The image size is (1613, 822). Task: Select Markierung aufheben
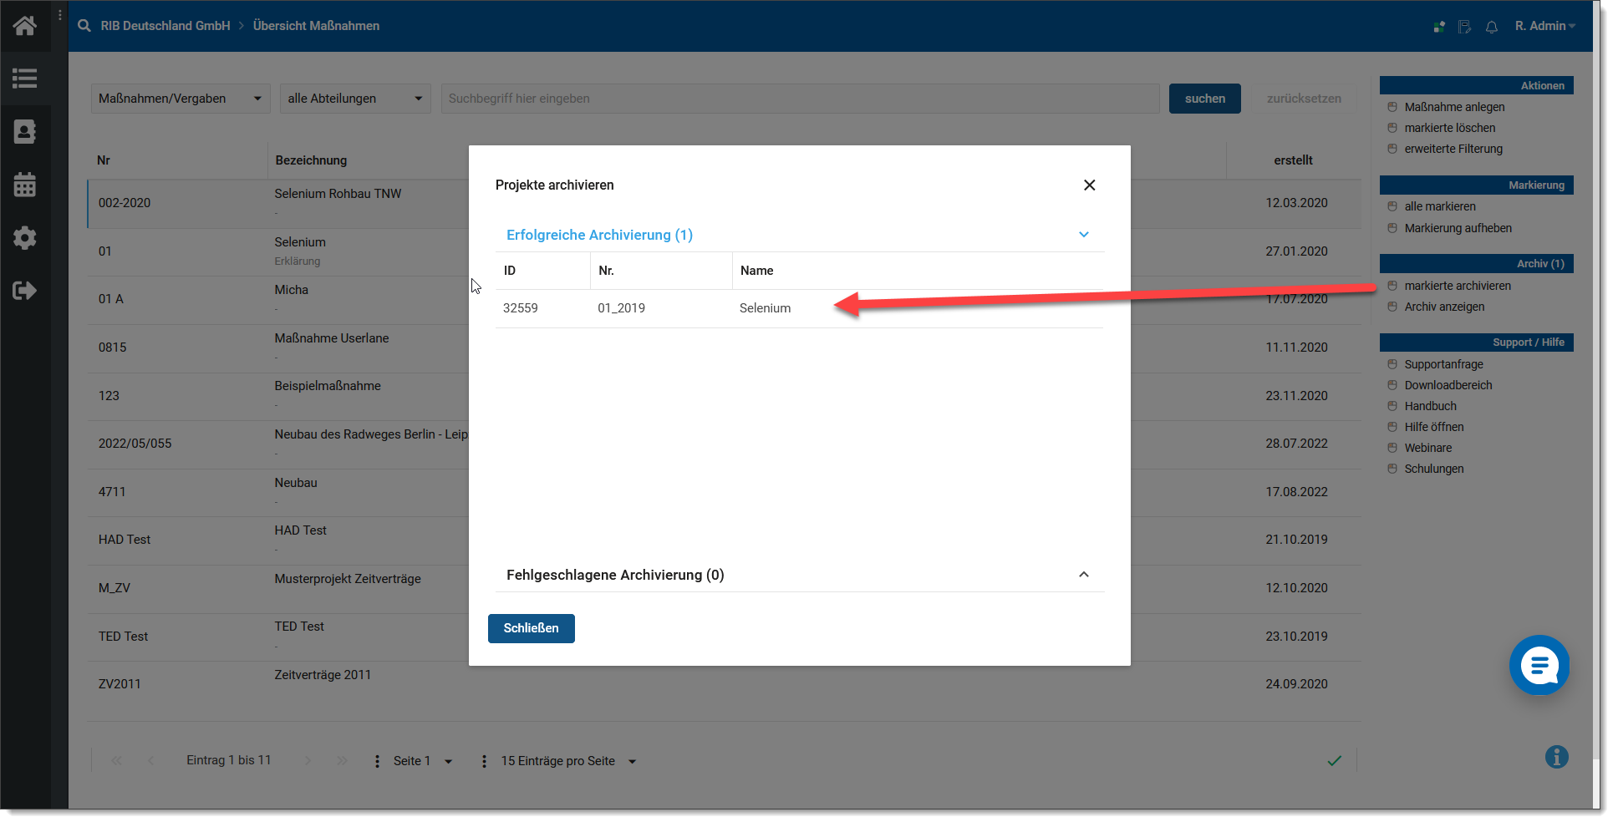click(x=1458, y=228)
